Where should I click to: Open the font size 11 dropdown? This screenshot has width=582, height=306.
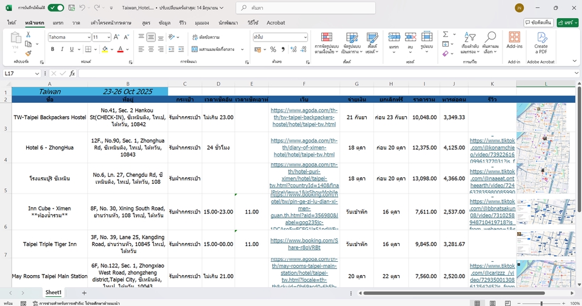(x=108, y=37)
